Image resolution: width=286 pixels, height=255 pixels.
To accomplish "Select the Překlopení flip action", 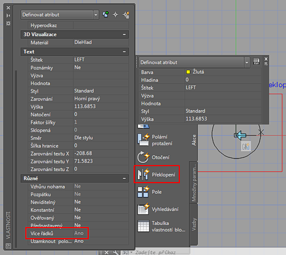I will [x=157, y=174].
